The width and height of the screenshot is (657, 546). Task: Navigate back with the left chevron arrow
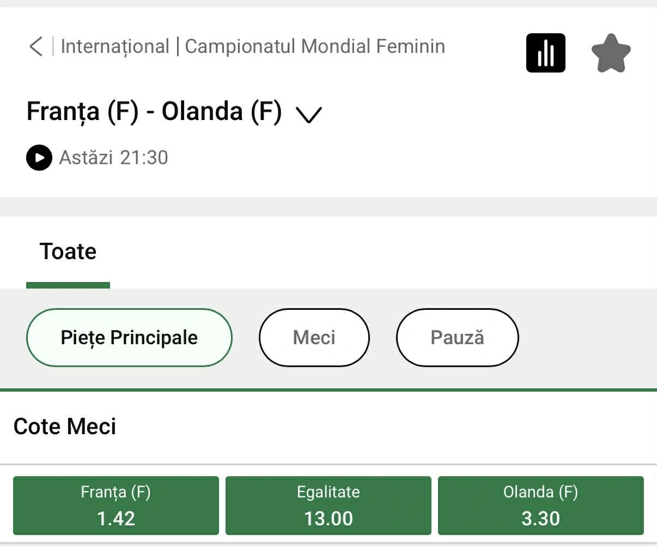(x=35, y=47)
